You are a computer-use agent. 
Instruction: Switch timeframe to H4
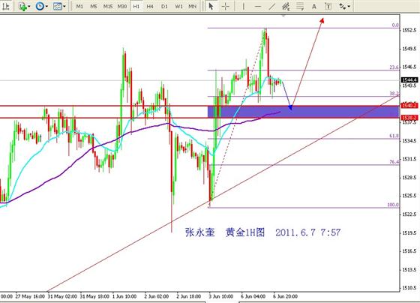tap(150, 6)
